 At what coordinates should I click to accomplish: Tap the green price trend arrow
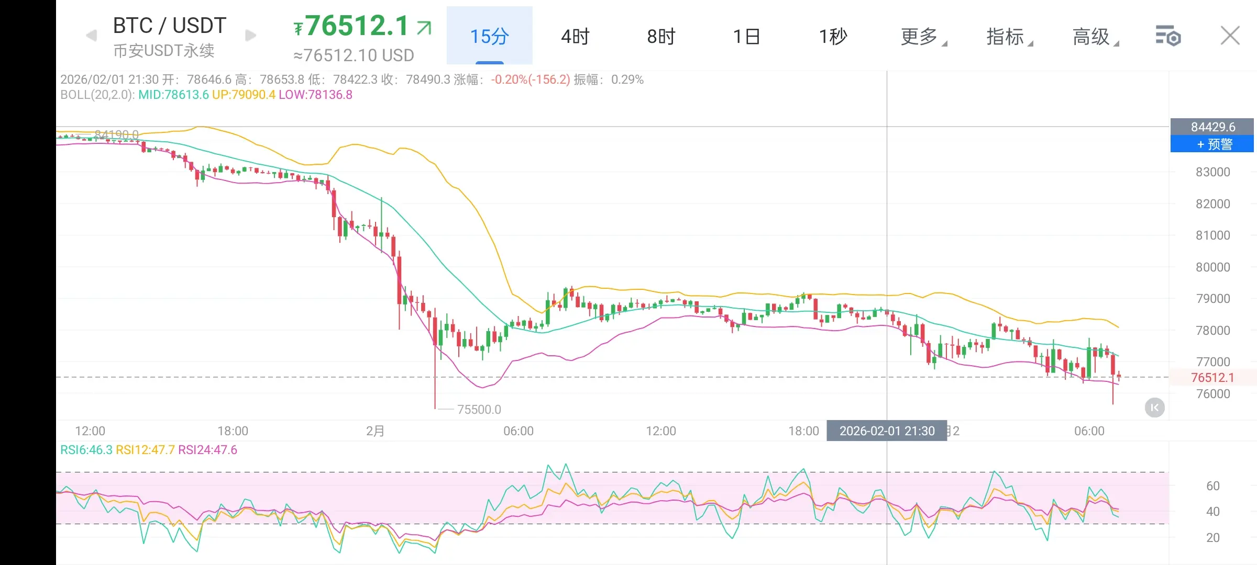tap(424, 27)
